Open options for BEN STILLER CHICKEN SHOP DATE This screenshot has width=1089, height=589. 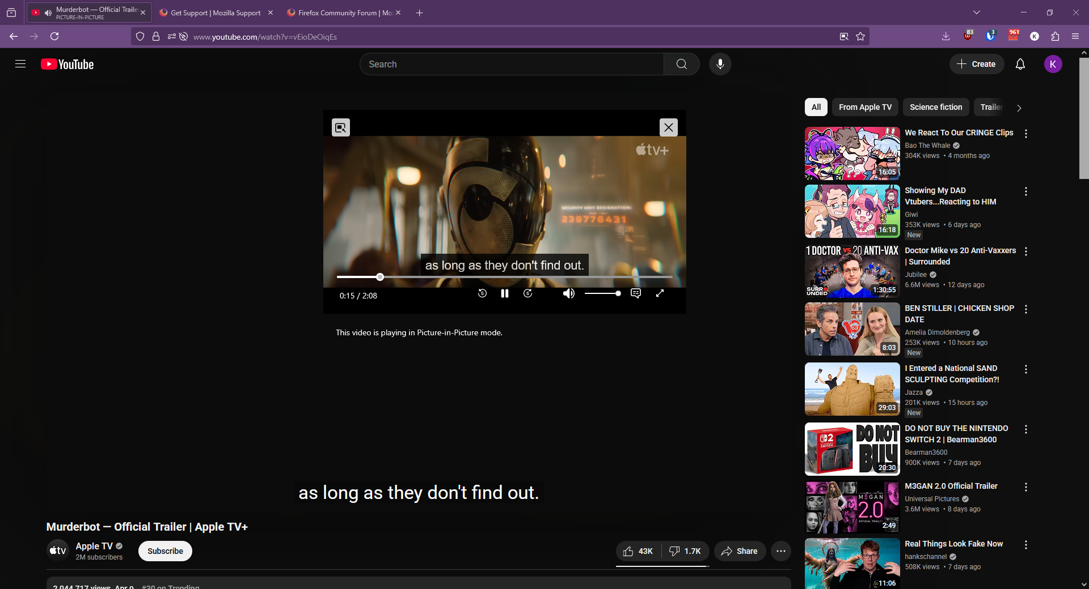1025,309
